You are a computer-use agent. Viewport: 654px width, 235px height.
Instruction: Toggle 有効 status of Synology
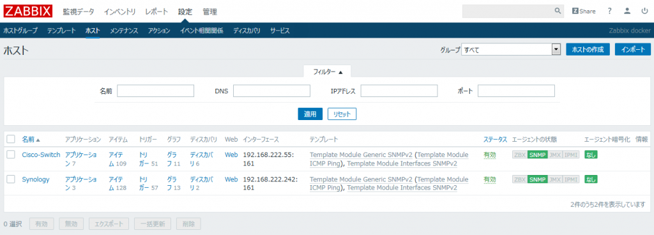pyautogui.click(x=490, y=179)
